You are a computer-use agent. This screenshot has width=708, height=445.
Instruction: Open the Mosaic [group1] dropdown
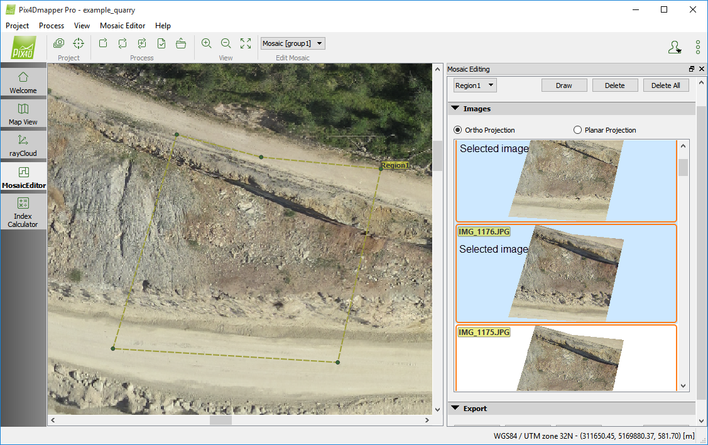coord(293,43)
